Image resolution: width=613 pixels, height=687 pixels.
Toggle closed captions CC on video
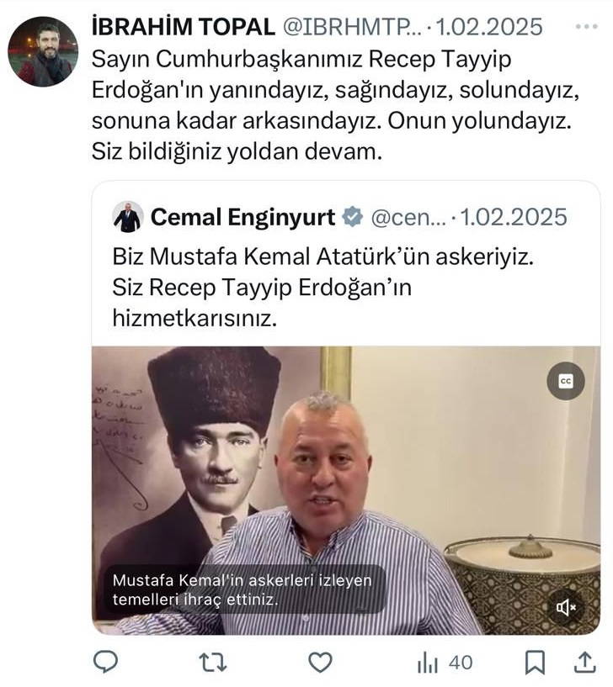pos(566,381)
